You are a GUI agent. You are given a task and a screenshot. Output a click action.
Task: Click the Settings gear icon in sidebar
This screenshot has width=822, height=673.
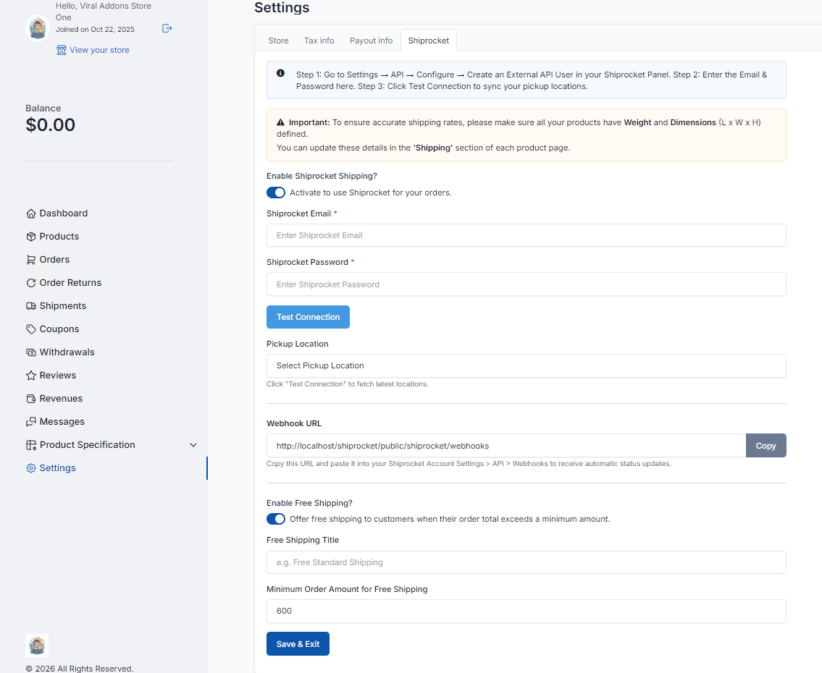31,467
